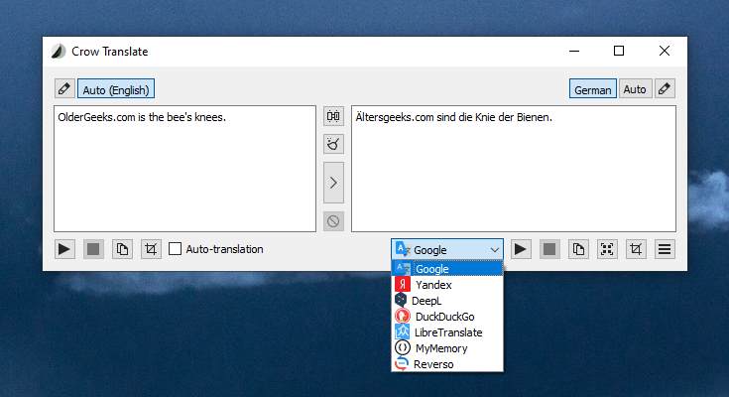
Task: Click the Crow Translate app icon
Action: tap(59, 52)
